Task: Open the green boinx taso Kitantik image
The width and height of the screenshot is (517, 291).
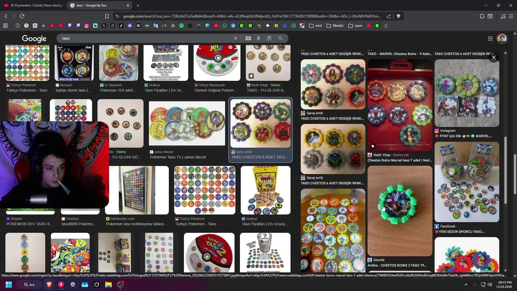Action: [x=400, y=211]
